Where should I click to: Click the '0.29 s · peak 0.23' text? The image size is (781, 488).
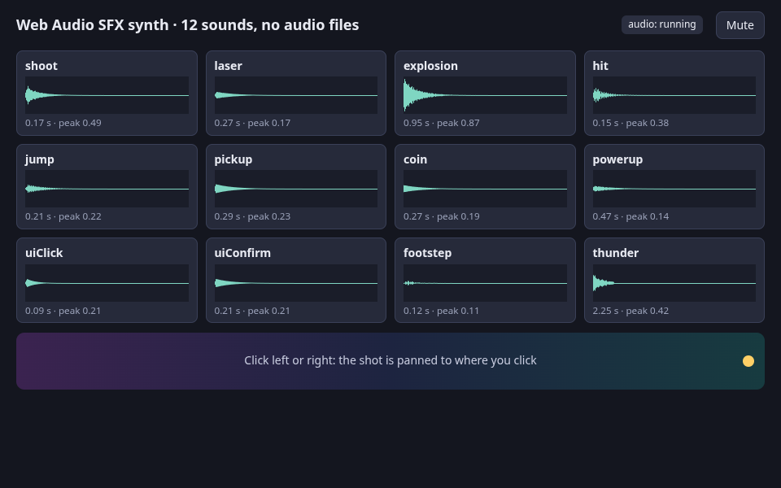pyautogui.click(x=252, y=216)
